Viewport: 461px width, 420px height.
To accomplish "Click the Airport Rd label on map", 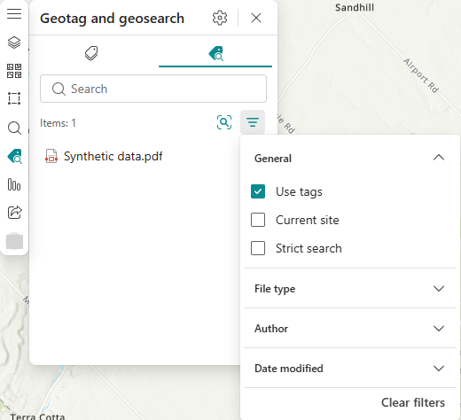I will click(x=421, y=75).
